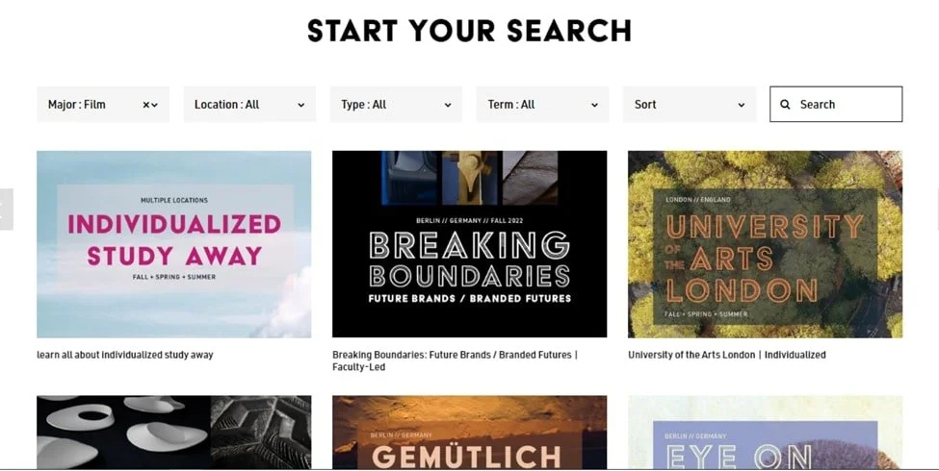Open the Major: Film dropdown
Viewport: 939px width, 471px height.
point(103,105)
